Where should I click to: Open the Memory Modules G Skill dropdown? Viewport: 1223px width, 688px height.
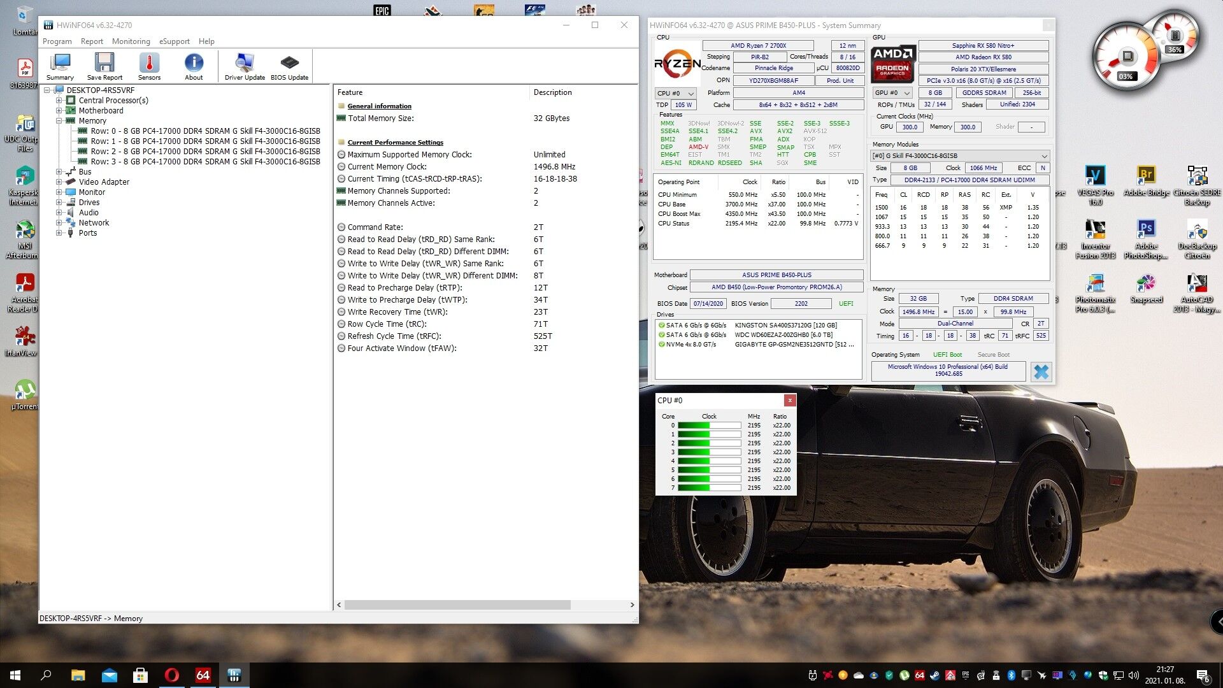pos(960,155)
